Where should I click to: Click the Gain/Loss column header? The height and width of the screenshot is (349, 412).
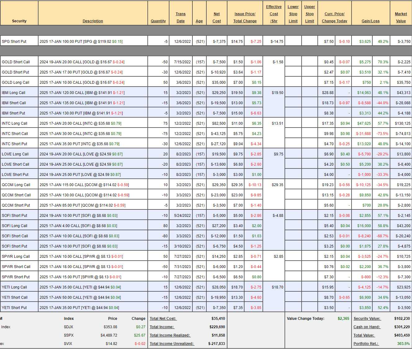tap(370, 21)
